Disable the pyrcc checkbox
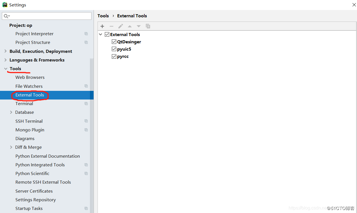The image size is (357, 213). (114, 56)
